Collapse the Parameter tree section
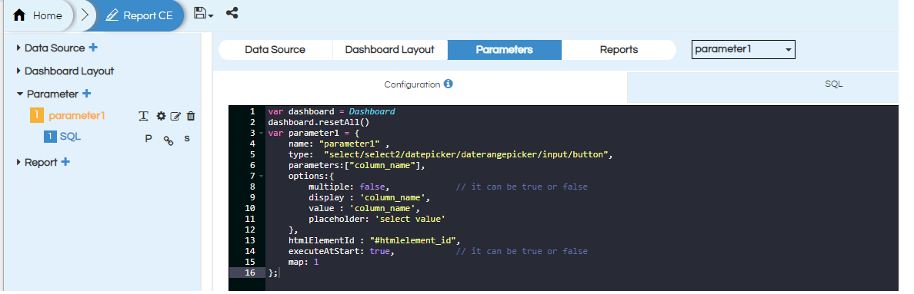The image size is (914, 294). (x=20, y=94)
